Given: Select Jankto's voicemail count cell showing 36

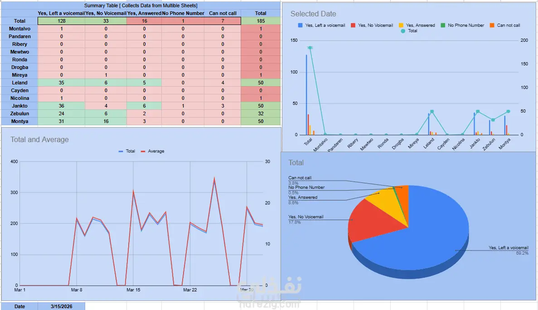Looking at the screenshot, I should [62, 106].
